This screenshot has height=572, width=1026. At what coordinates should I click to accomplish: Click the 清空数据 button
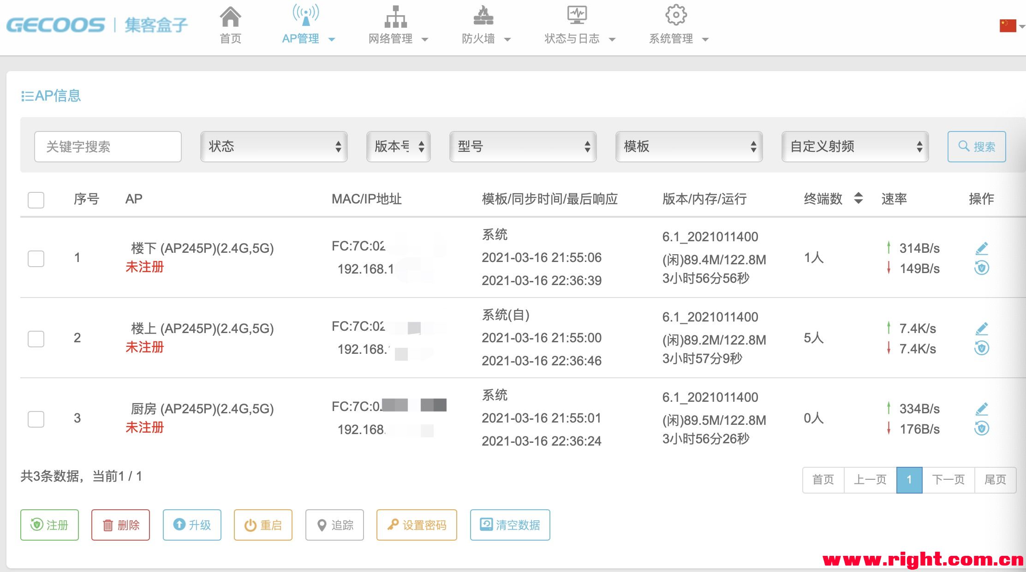tap(510, 525)
